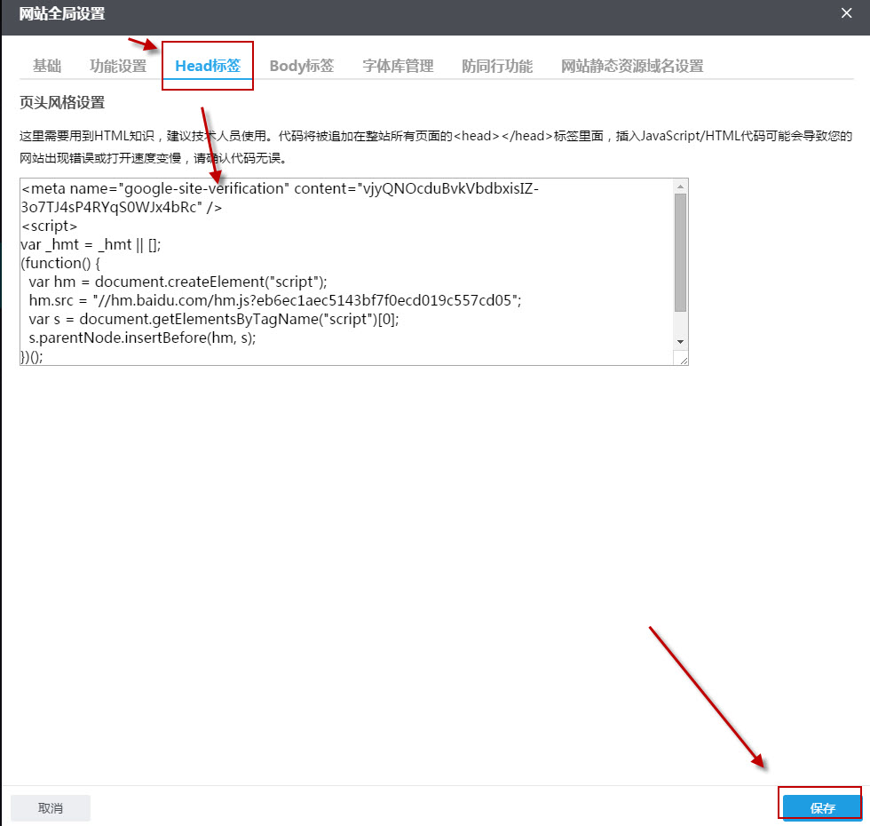
Task: Close the 网站全局设置 dialog
Action: click(x=846, y=12)
